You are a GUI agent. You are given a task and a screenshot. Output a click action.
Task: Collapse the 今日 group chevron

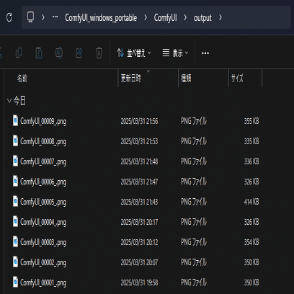point(9,100)
